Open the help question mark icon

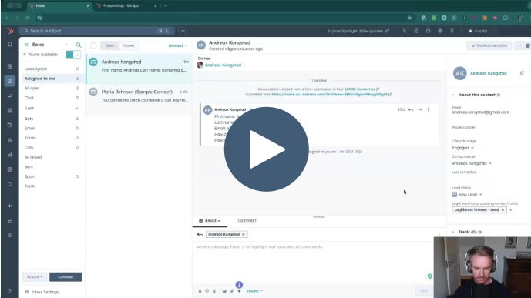point(428,31)
